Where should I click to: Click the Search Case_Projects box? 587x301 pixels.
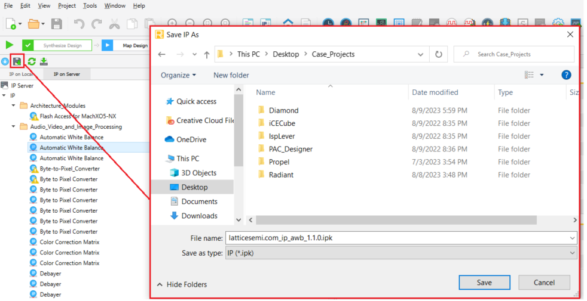coord(513,54)
